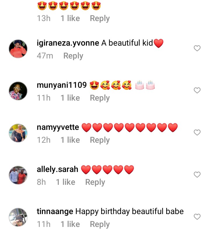Like igiraneza.yvonne's comment with heart icon
Viewport: 210px width, 236px height.
(197, 48)
